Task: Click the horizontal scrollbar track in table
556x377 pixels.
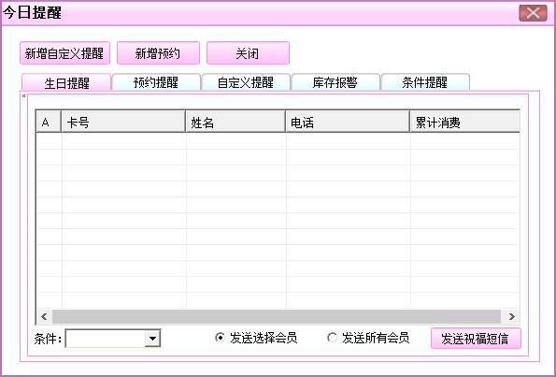Action: tap(277, 316)
